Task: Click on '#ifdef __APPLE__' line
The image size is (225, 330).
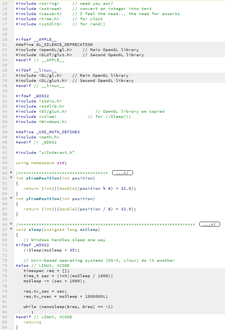Action: click(x=36, y=40)
